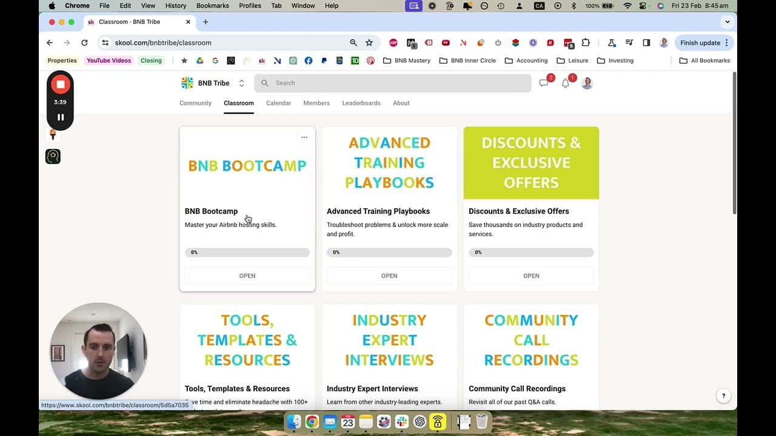The width and height of the screenshot is (776, 436).
Task: Open Mail app in the Dock
Action: coord(330,421)
